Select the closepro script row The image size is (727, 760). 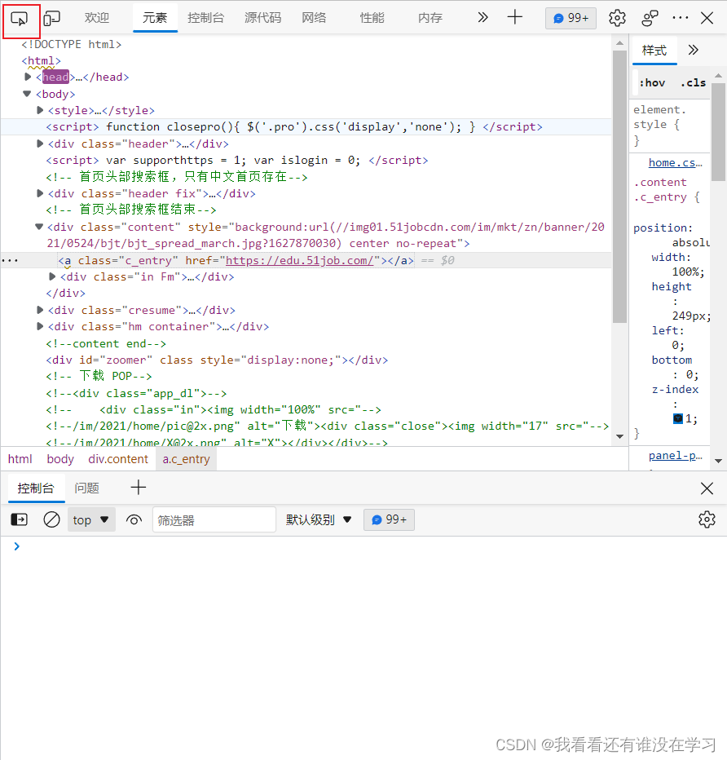pos(306,127)
